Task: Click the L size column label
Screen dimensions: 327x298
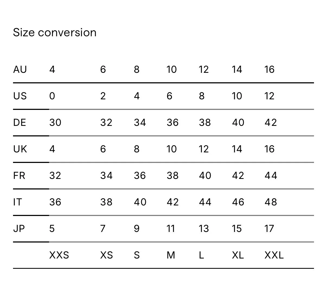Action: [201, 255]
